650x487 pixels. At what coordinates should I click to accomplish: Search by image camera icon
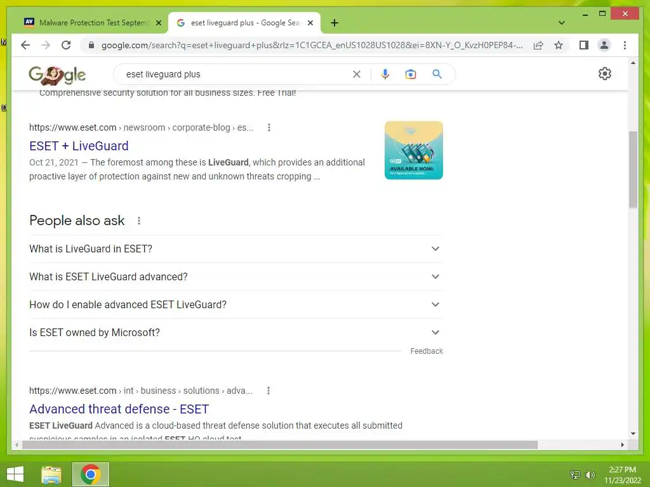[x=411, y=74]
